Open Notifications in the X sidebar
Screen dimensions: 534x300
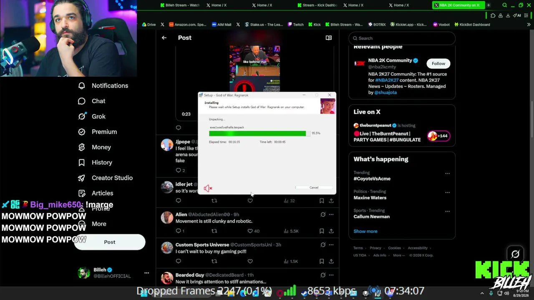tap(103, 86)
